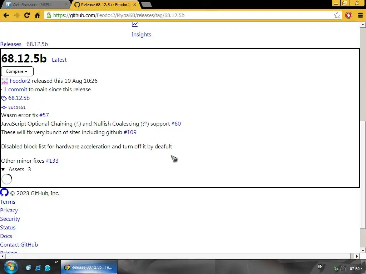The image size is (366, 274).
Task: Click the green padlock security icon
Action: [49, 15]
